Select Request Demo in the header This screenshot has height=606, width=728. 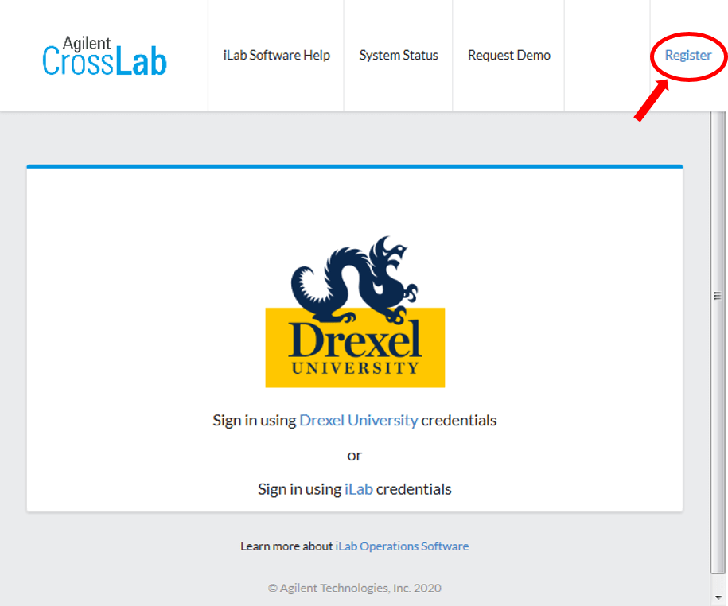(x=508, y=56)
